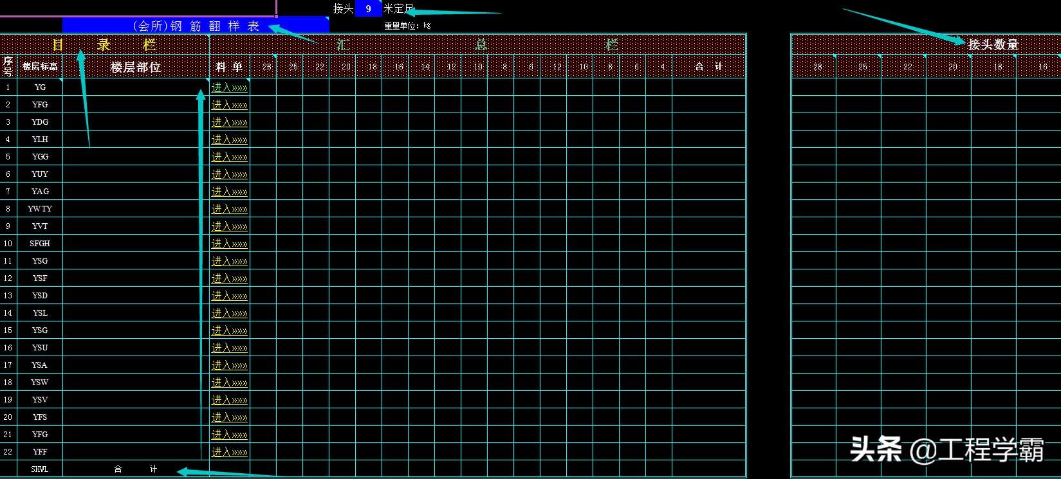Select the 料单 column header
Image resolution: width=1061 pixels, height=479 pixels.
[x=229, y=67]
